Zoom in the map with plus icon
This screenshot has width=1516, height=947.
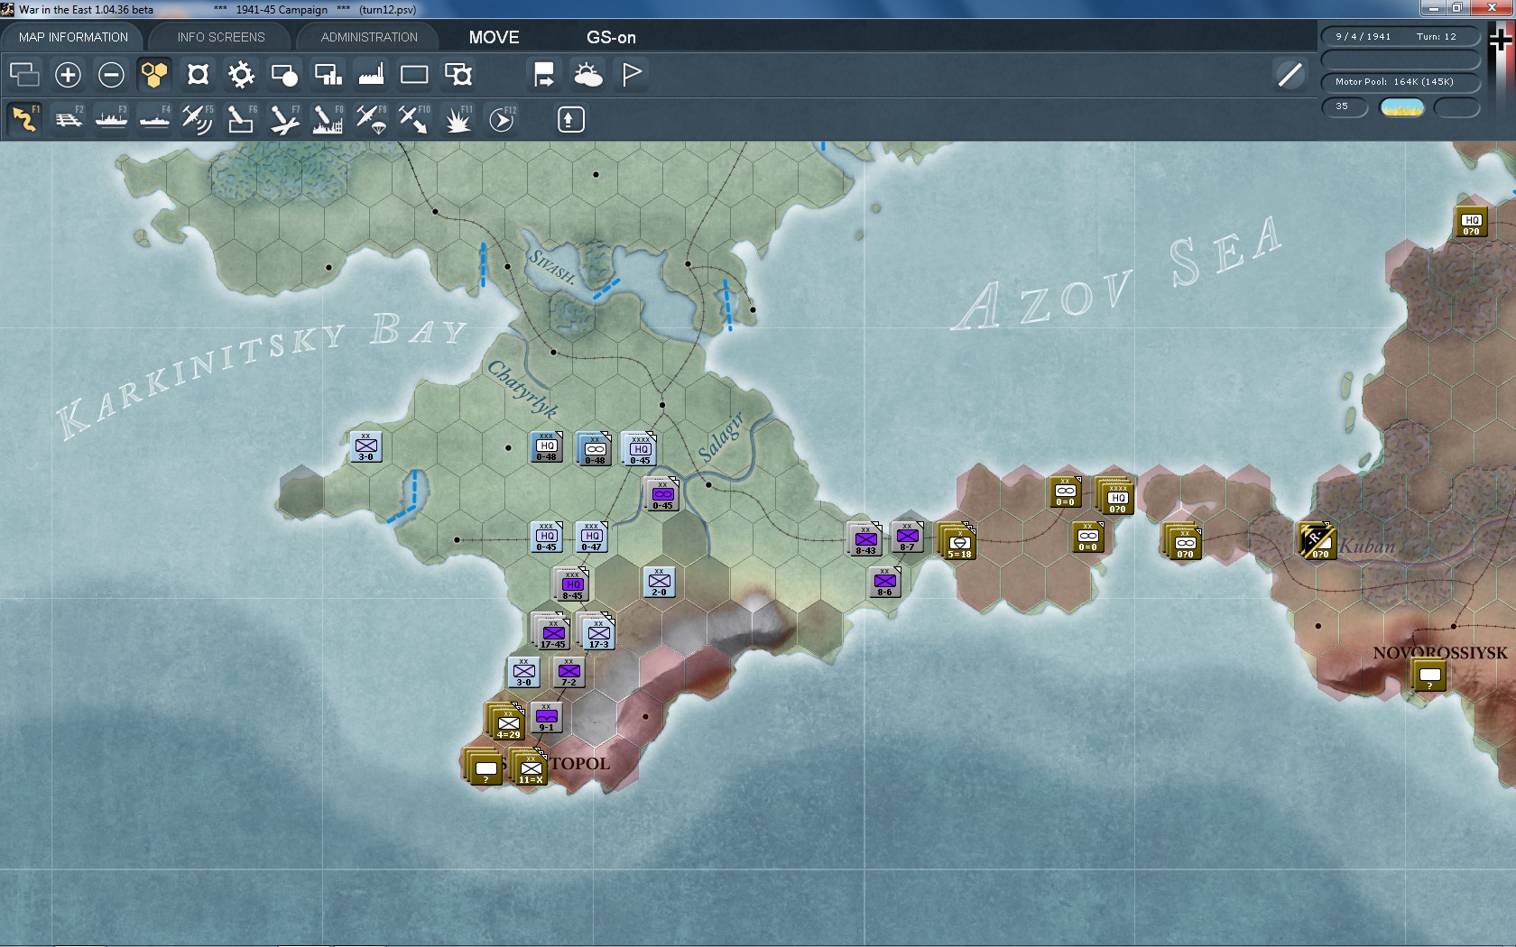(68, 74)
